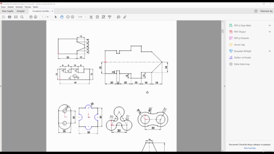Click the help question mark icon

pos(256,11)
